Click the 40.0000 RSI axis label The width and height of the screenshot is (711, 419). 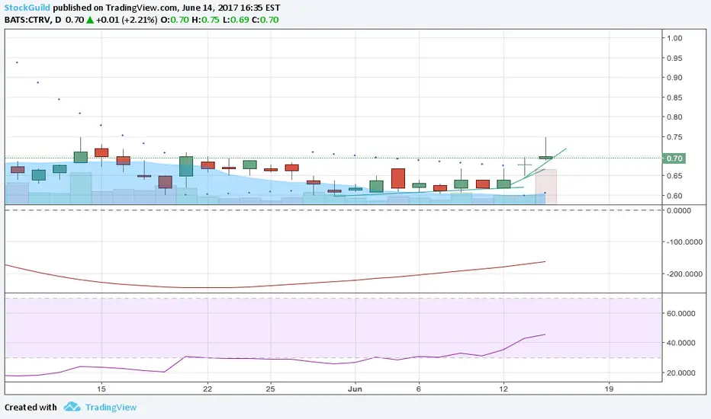click(681, 343)
